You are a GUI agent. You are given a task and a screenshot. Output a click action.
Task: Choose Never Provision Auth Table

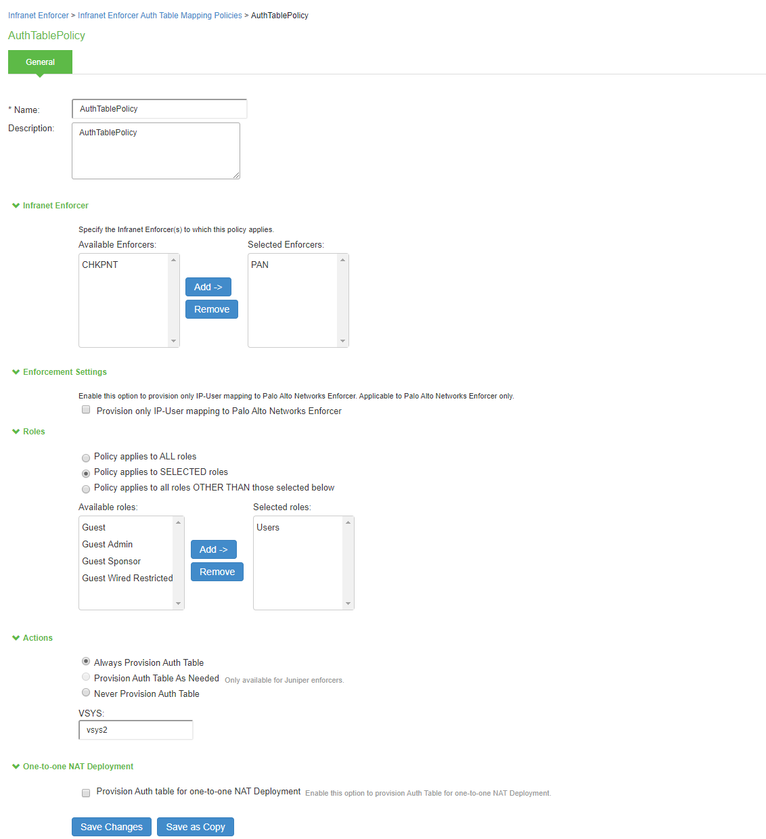(86, 692)
